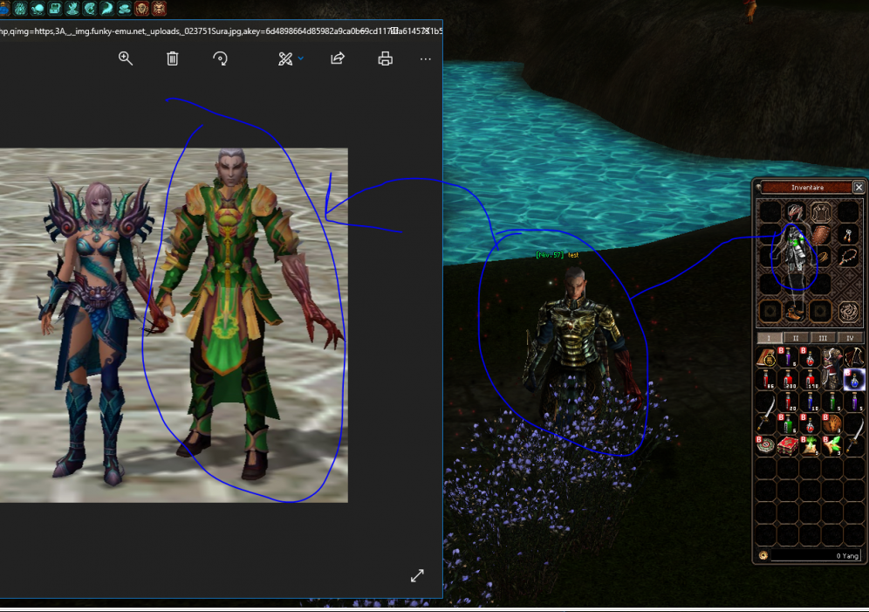Select the red potion stack of 190
This screenshot has width=869, height=612.
[811, 380]
